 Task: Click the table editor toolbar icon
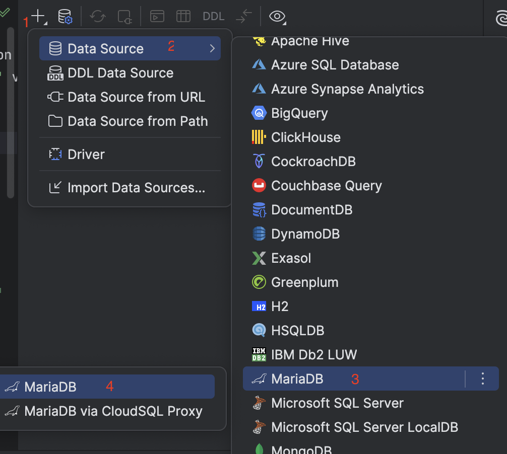[183, 17]
